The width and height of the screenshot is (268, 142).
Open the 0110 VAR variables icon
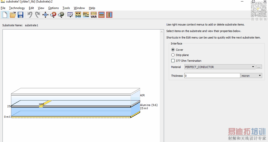click(94, 15)
